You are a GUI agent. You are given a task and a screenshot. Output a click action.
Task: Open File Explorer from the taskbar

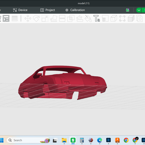click(x=64, y=140)
